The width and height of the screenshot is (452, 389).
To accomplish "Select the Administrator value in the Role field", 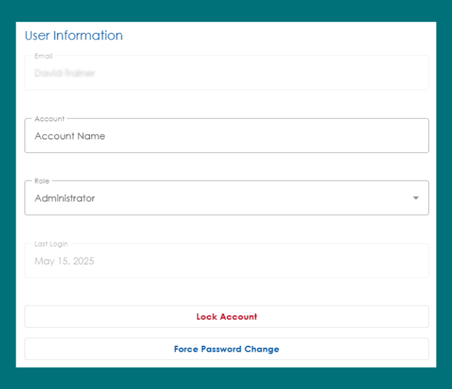I will point(65,198).
